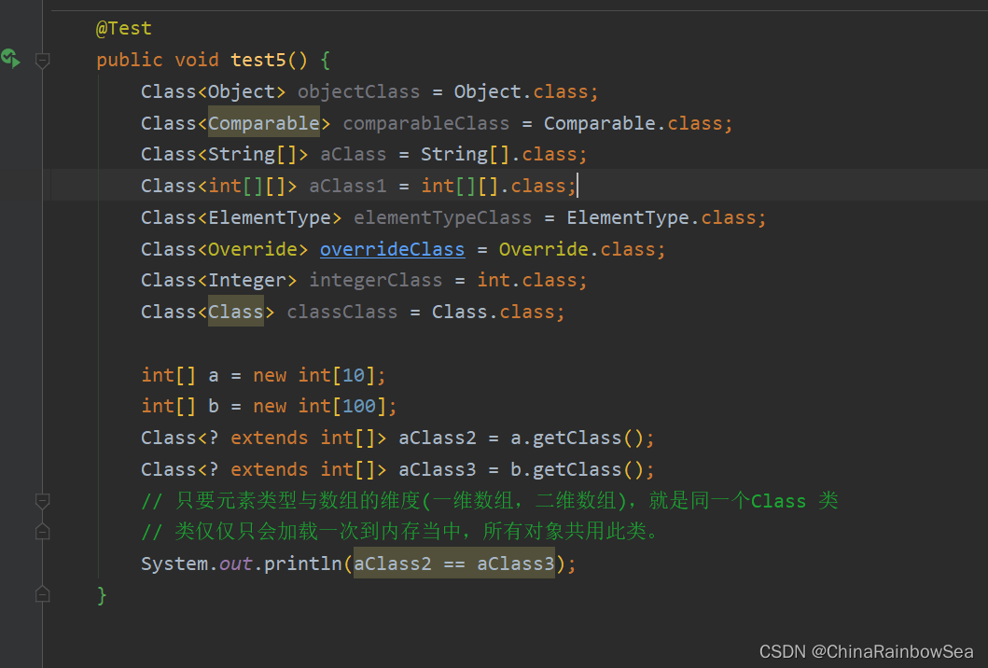Click a.getClass() call
The width and height of the screenshot is (988, 668).
point(577,438)
